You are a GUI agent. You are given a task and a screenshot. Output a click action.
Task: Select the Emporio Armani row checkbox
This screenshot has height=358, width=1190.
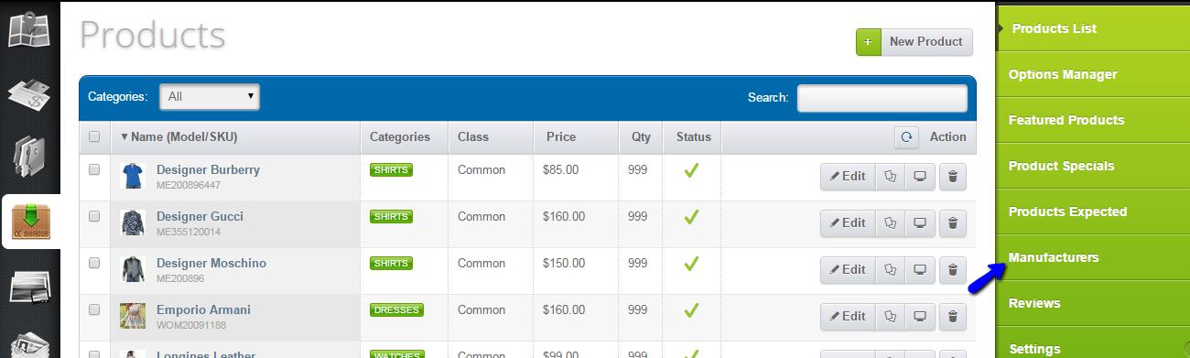coord(94,310)
